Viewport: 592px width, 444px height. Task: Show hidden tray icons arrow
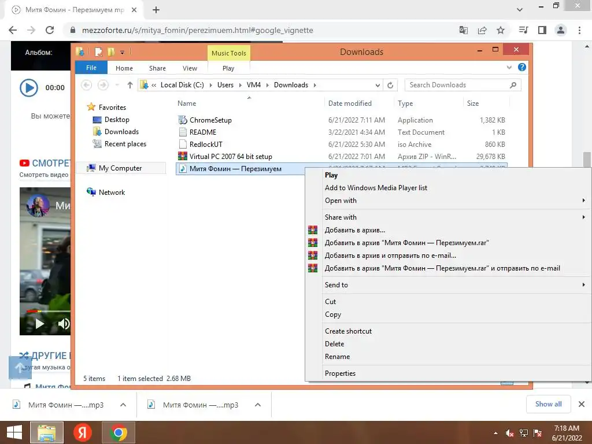point(495,434)
